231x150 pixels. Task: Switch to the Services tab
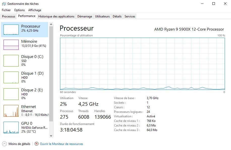(130, 16)
